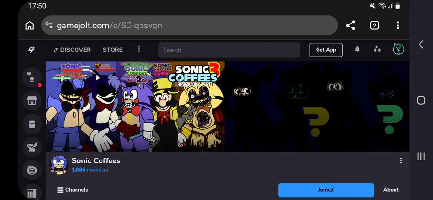The width and height of the screenshot is (433, 200).
Task: Open the browser three-dot menu
Action: (x=398, y=26)
